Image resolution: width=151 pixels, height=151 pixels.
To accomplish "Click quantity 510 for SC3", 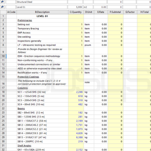I will (76, 100).
